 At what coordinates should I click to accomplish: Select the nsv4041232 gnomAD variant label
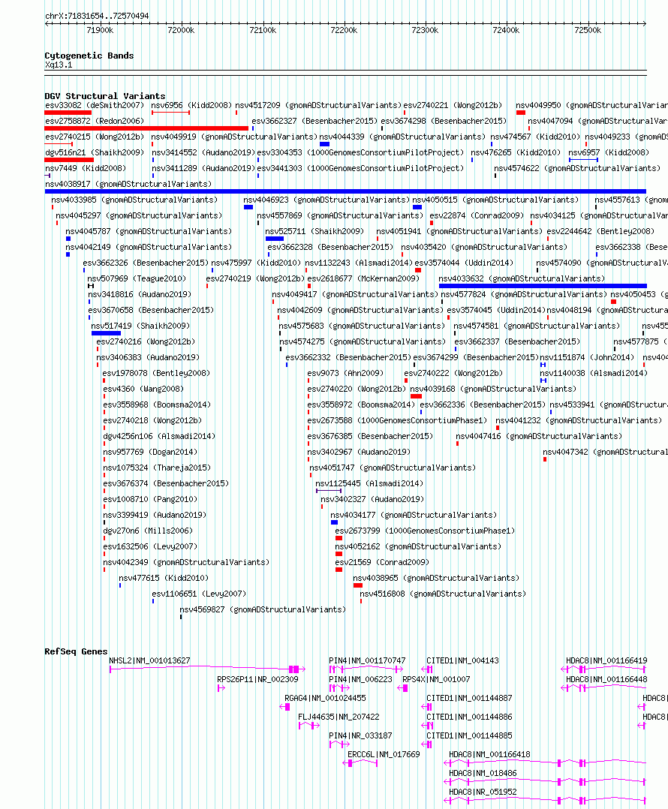pyautogui.click(x=579, y=420)
